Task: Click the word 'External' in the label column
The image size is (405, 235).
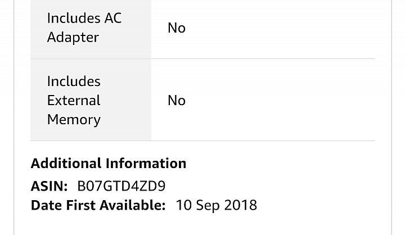Action: point(74,101)
